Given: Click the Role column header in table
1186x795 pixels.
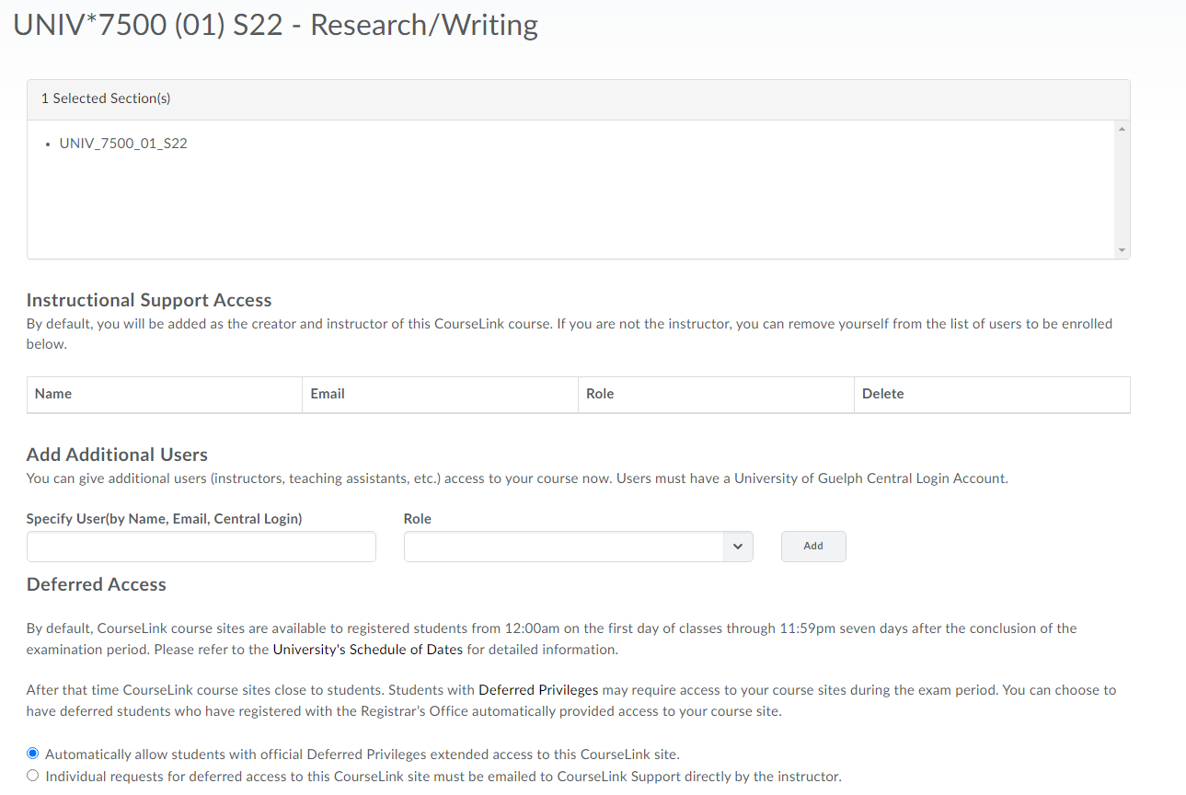Looking at the screenshot, I should click(x=716, y=394).
